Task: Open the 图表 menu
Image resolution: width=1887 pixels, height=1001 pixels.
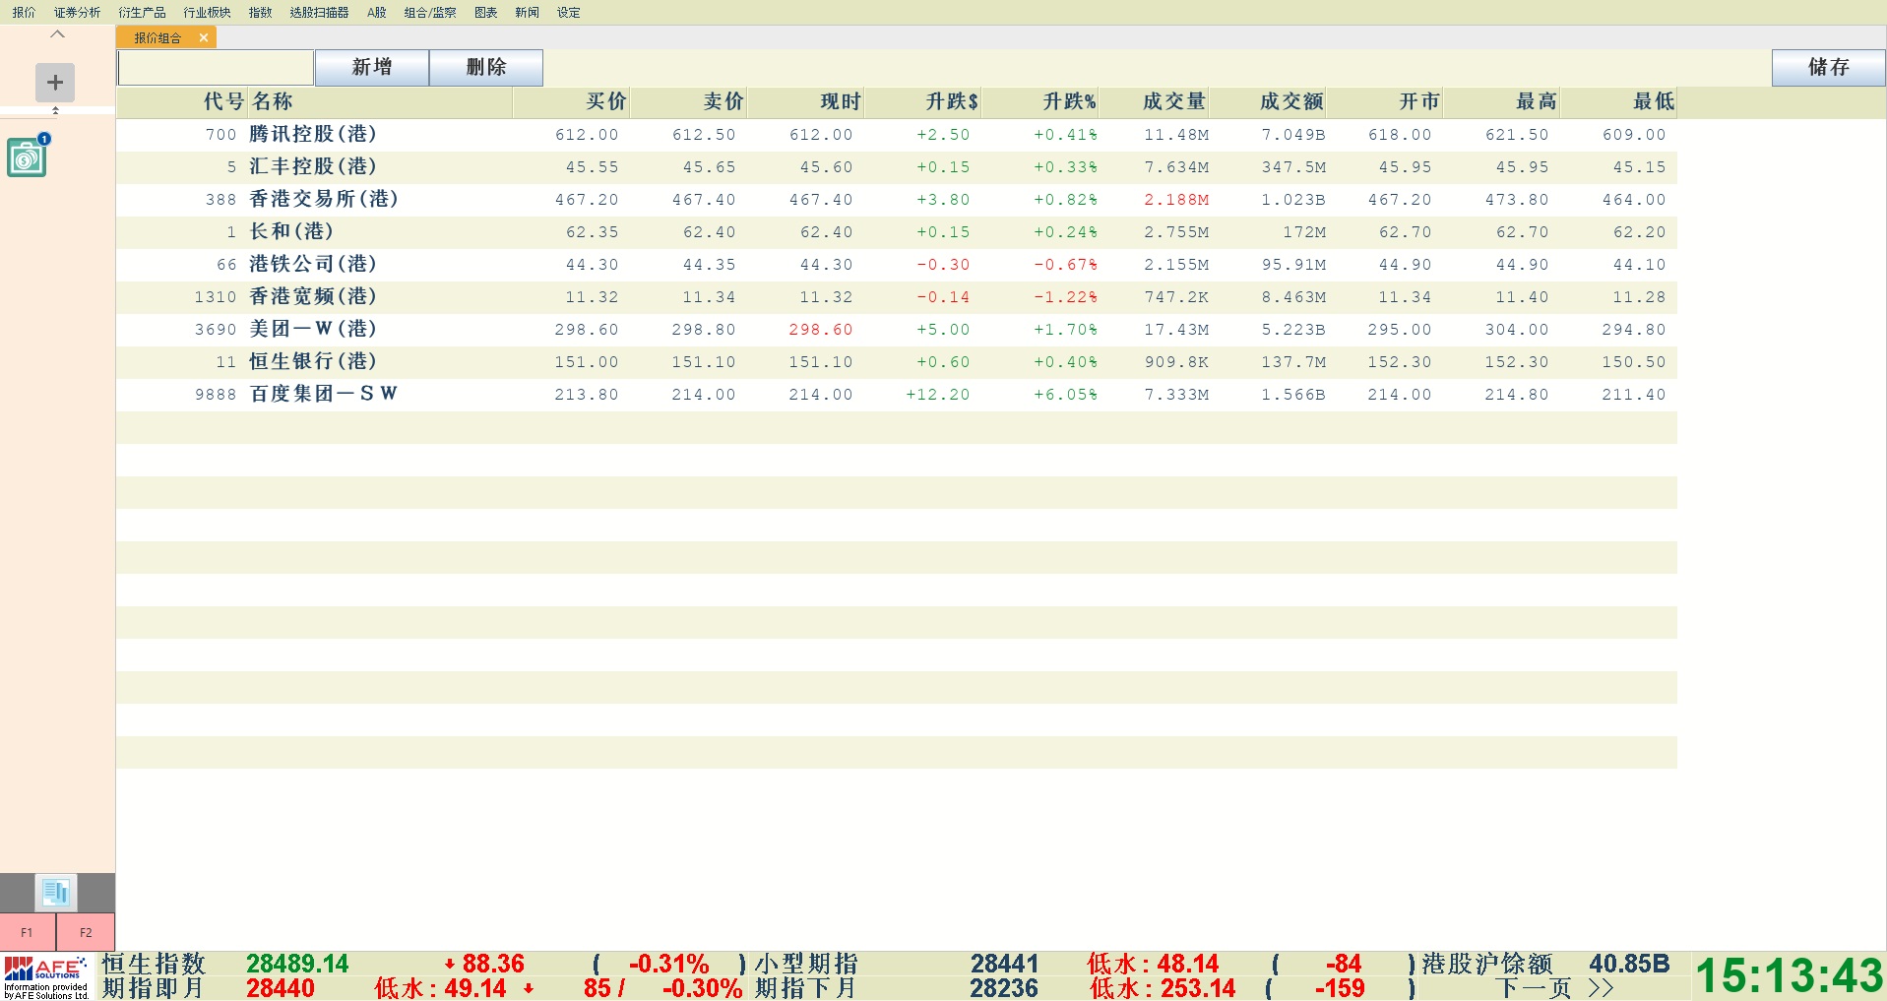Action: point(485,12)
